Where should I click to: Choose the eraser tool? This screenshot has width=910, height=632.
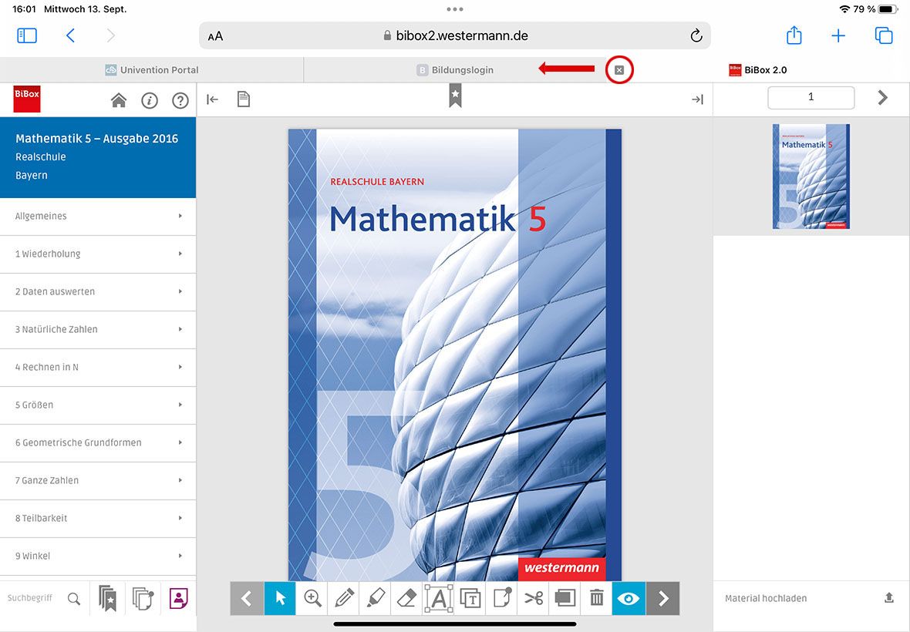tap(406, 598)
